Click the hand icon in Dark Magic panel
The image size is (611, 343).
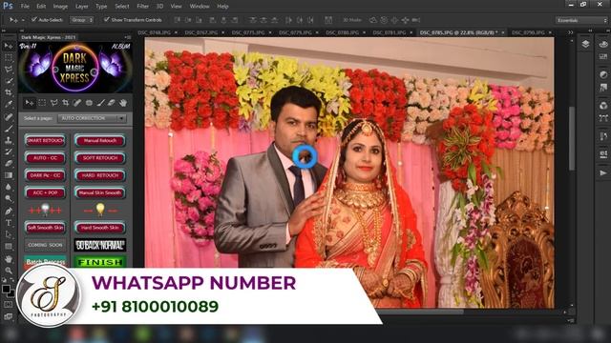[x=123, y=103]
